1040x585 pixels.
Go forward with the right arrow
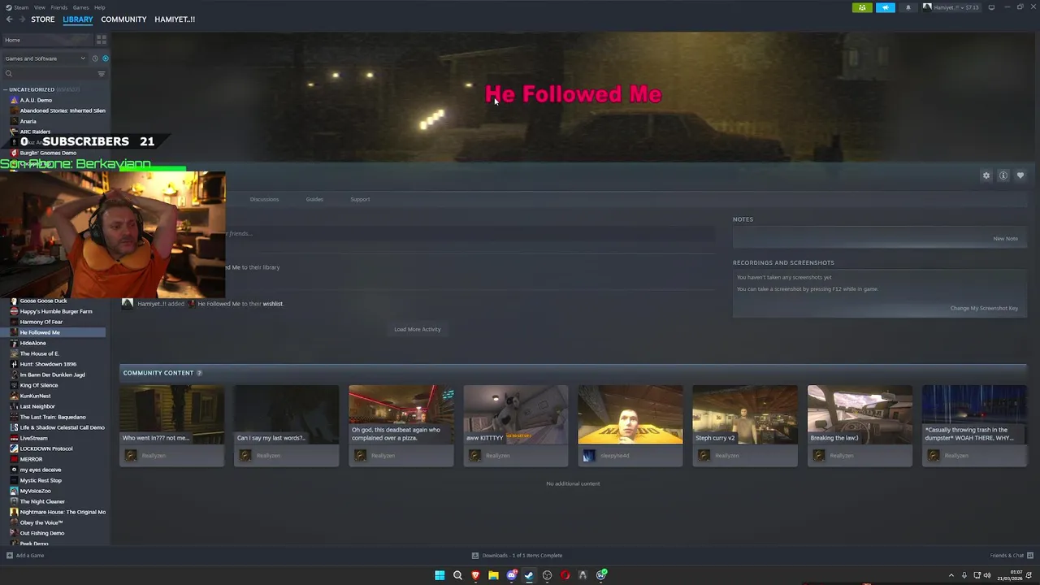[x=22, y=19]
